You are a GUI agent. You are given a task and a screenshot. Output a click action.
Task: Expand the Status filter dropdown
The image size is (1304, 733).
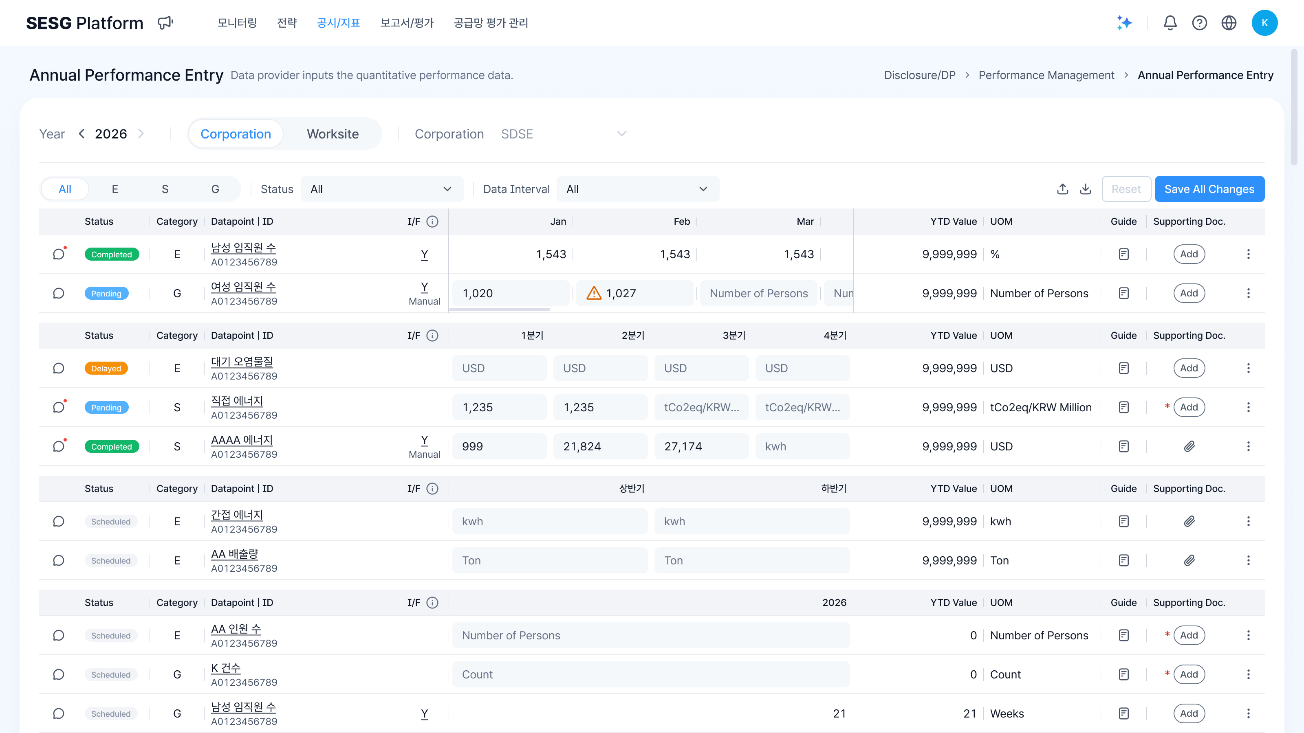click(382, 189)
